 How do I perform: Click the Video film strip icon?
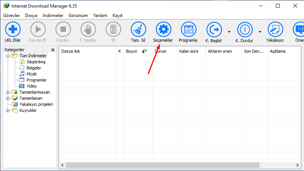(22, 86)
